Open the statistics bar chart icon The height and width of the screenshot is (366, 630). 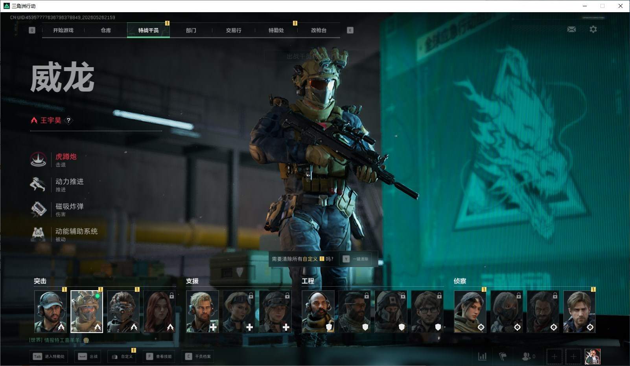[482, 357]
